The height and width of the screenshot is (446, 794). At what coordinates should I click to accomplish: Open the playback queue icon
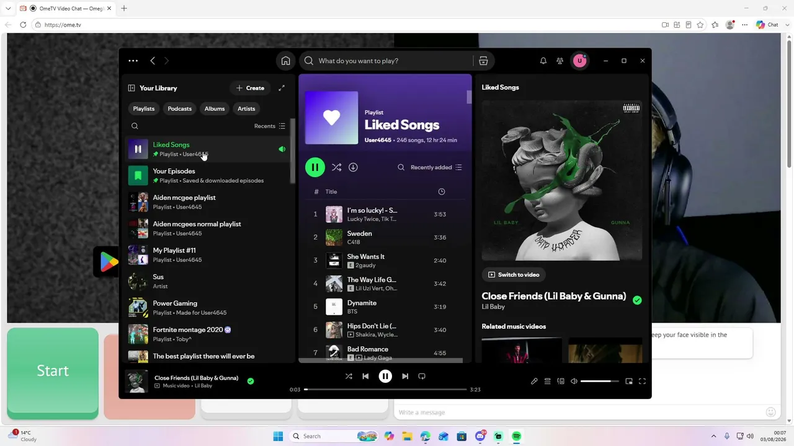[547, 381]
